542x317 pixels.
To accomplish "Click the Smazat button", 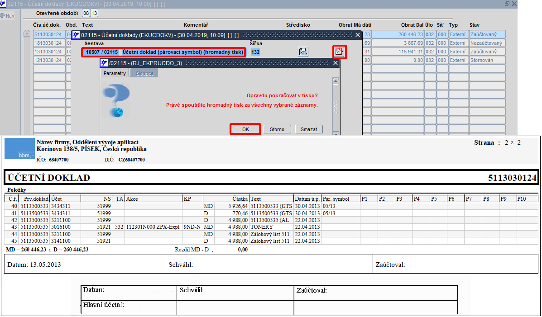I will coord(309,129).
